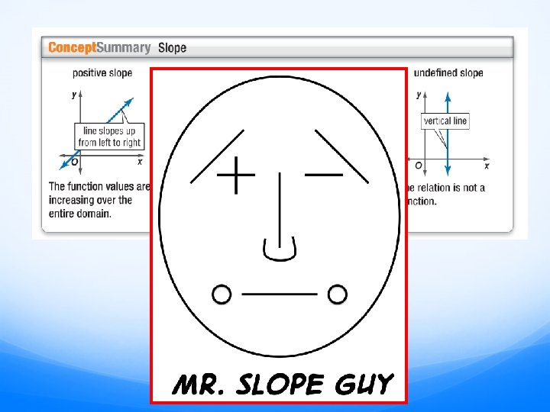This screenshot has height=412, width=550.
Task: Click the 'positive slope' heading
Action: [x=102, y=73]
